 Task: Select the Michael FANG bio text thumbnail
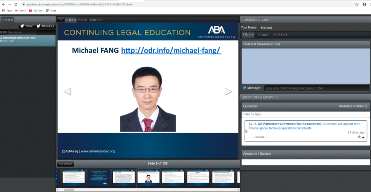coord(123,177)
